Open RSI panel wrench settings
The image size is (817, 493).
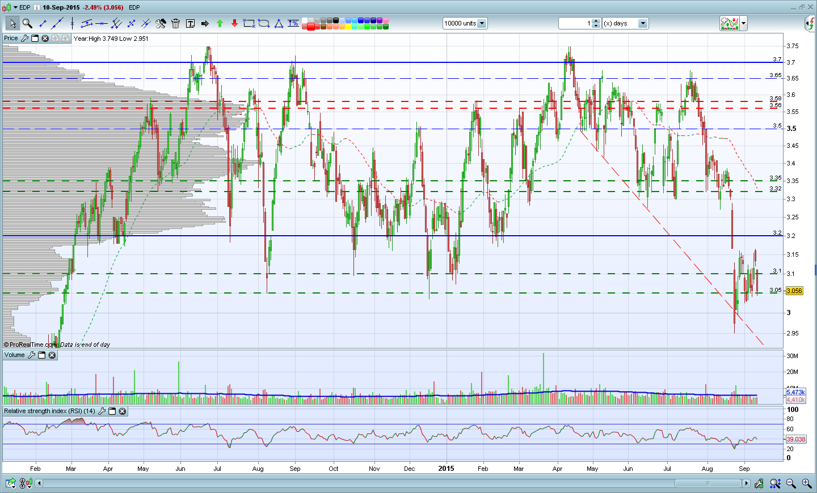[102, 411]
